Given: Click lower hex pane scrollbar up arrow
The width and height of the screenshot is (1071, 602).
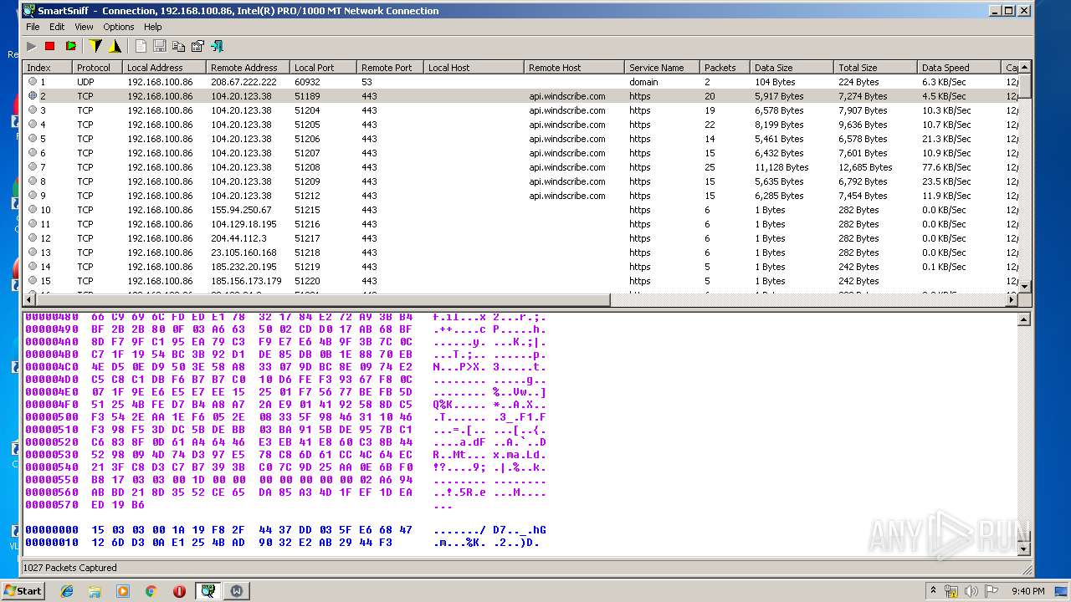Looking at the screenshot, I should [x=1024, y=319].
